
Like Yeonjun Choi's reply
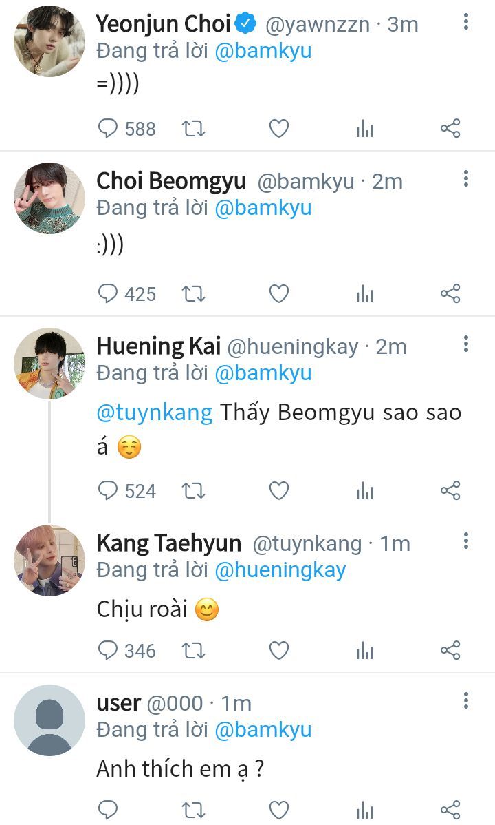click(279, 128)
